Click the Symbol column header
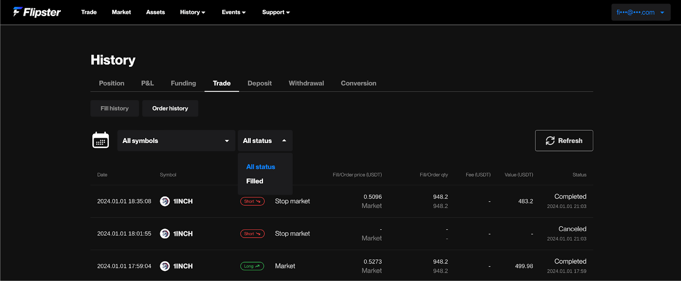681x281 pixels. [x=168, y=175]
